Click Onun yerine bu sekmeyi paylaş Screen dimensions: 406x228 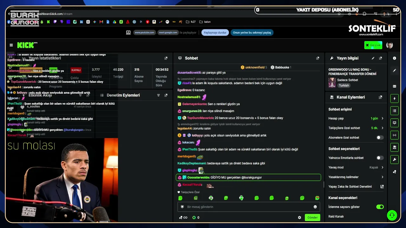[252, 33]
